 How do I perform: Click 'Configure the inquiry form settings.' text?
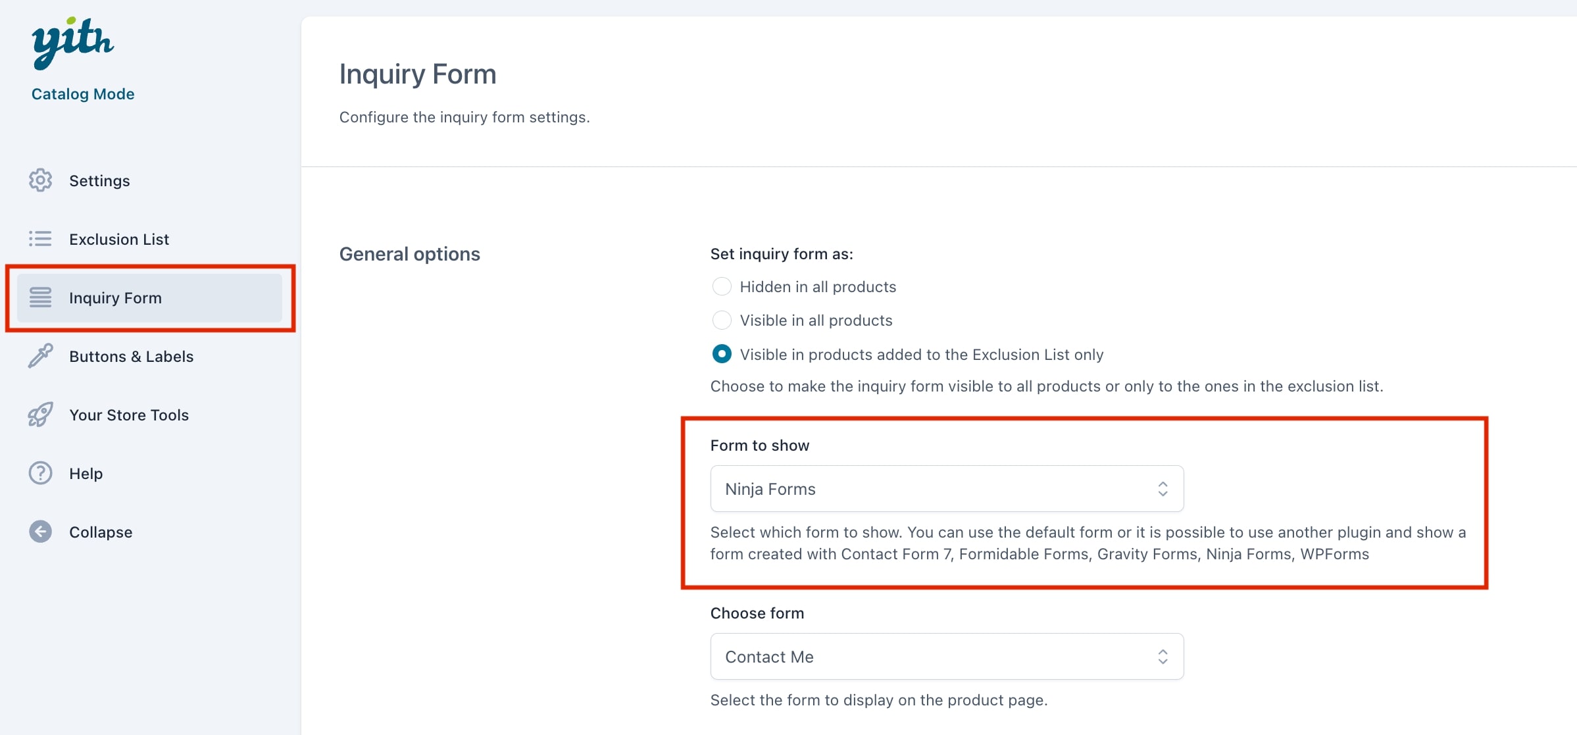click(464, 117)
